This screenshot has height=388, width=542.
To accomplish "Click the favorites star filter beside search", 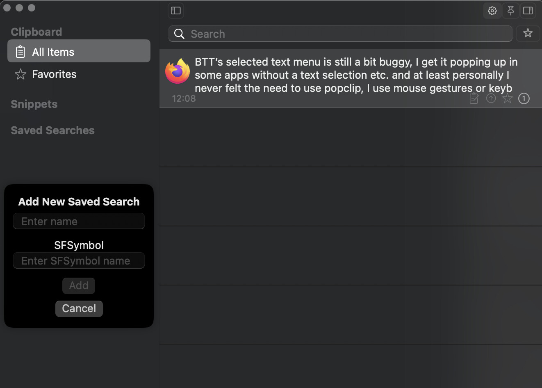I will 528,33.
